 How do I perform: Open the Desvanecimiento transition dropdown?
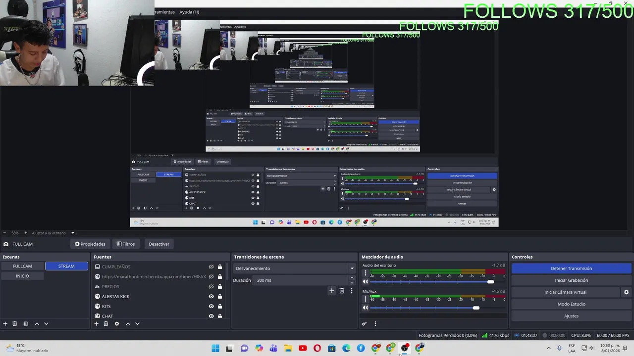coord(295,268)
